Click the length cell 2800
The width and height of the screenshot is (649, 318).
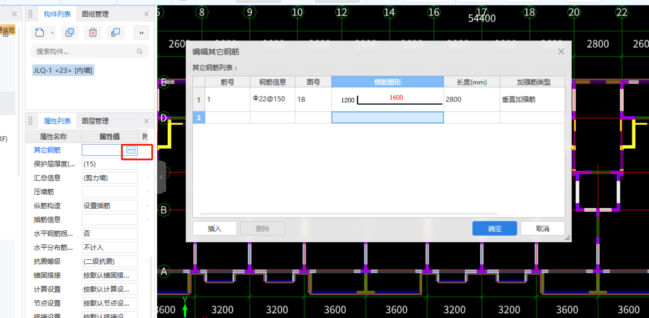472,99
